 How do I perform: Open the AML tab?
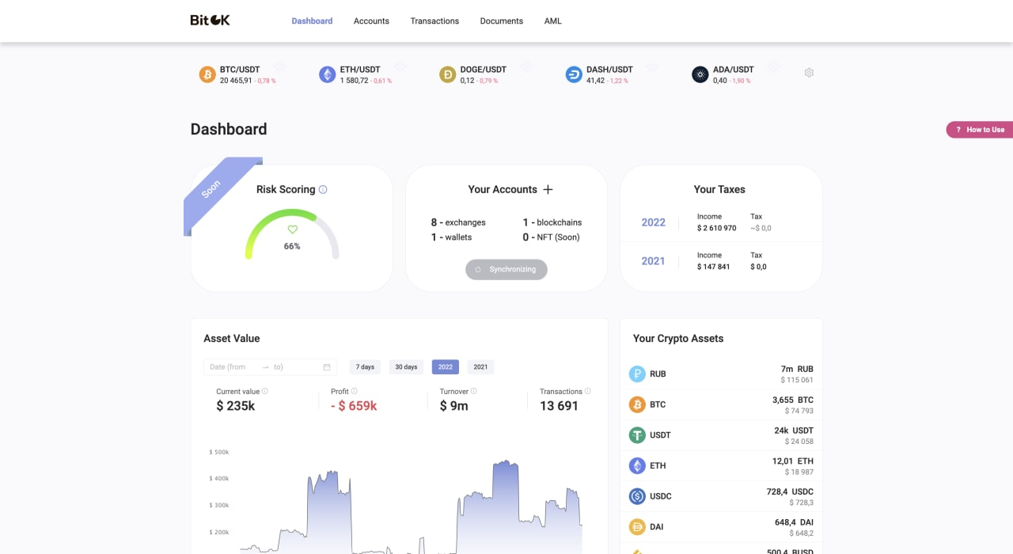point(553,21)
